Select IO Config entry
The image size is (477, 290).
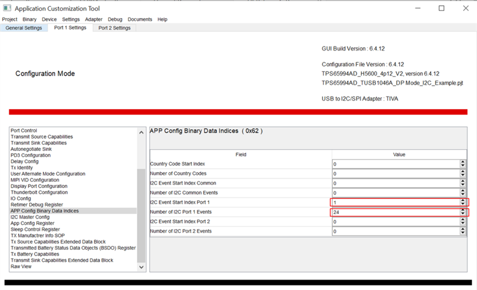click(21, 198)
